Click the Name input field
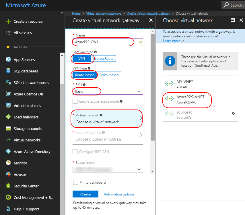245x215 pixels. 108,42
